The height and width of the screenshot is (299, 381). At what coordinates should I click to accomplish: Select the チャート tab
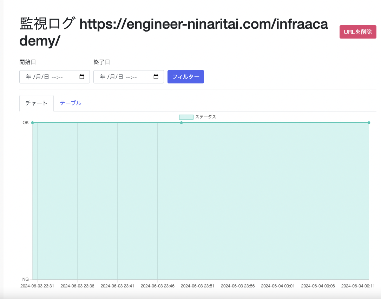tap(36, 103)
